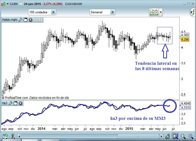
Task: Open the chart properties wrench icon
Action: click(168, 136)
